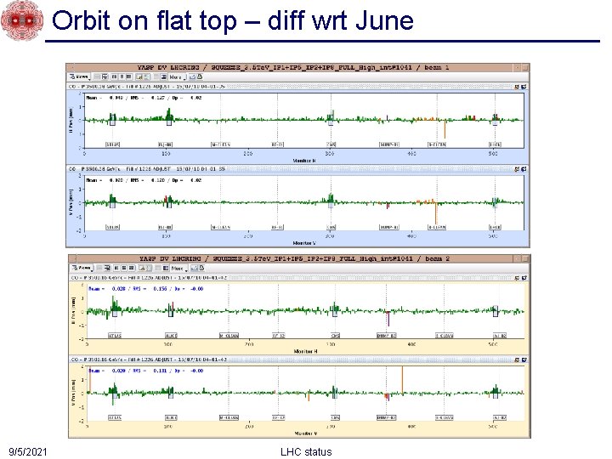Click the Monitor V axis label in beam 1
The height and width of the screenshot is (459, 612).
click(x=304, y=243)
